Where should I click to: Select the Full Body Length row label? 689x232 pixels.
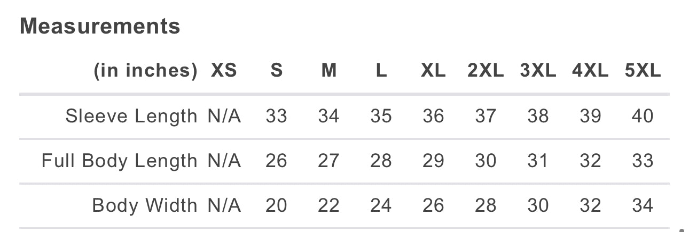click(x=119, y=160)
